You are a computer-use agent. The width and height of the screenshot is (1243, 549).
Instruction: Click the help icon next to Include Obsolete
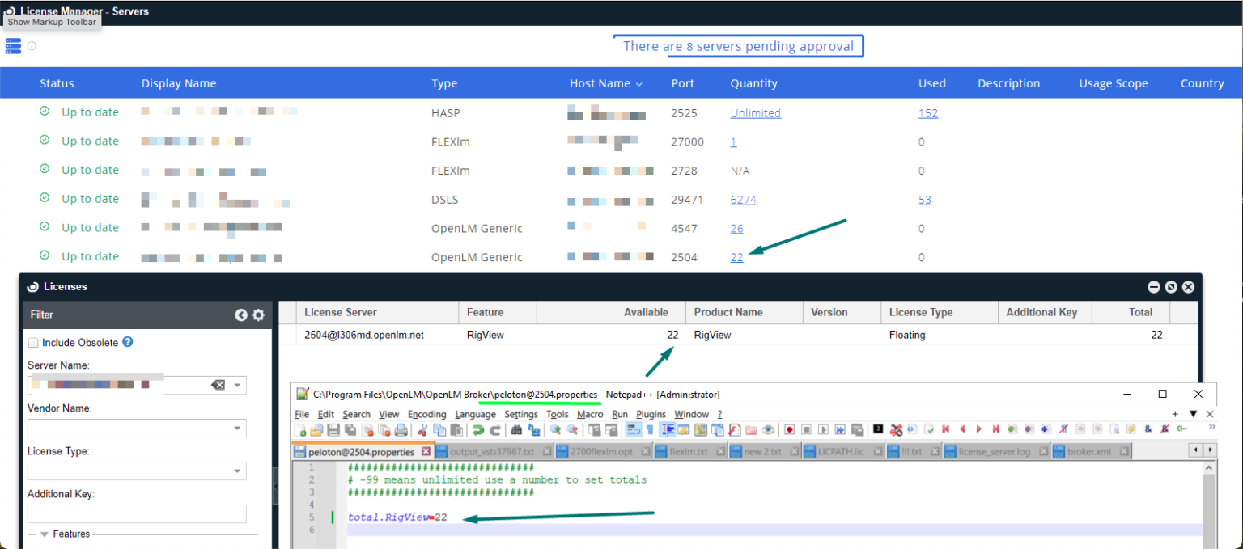pos(128,342)
